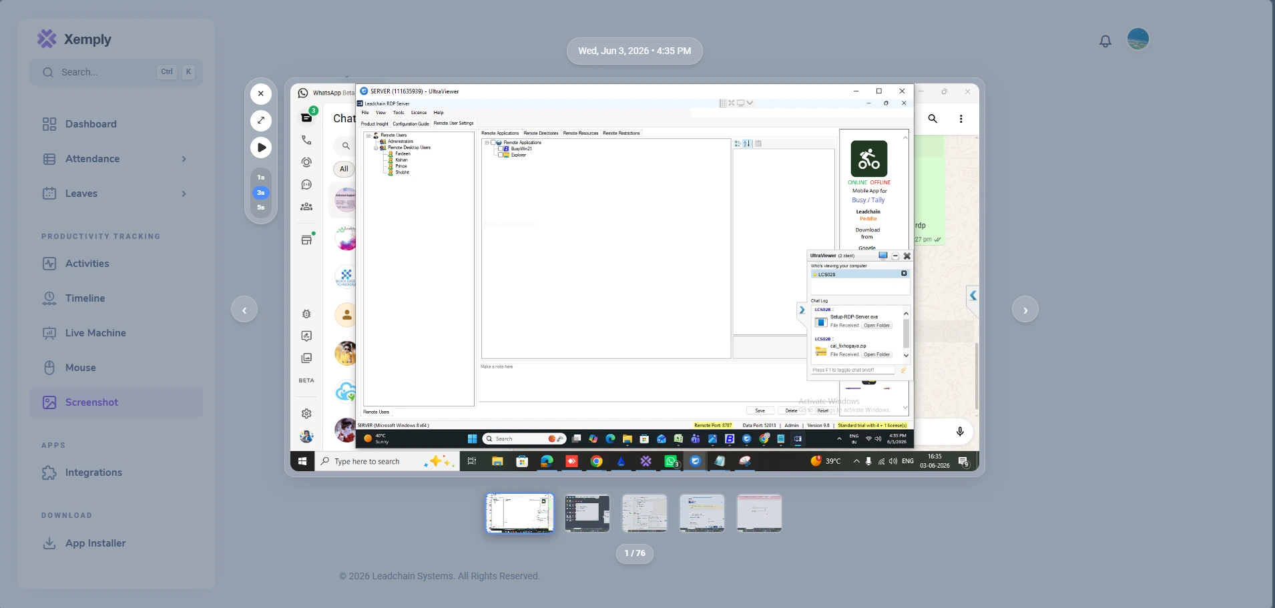The height and width of the screenshot is (608, 1275).
Task: Expand the Leaves submenu chevron
Action: point(184,194)
